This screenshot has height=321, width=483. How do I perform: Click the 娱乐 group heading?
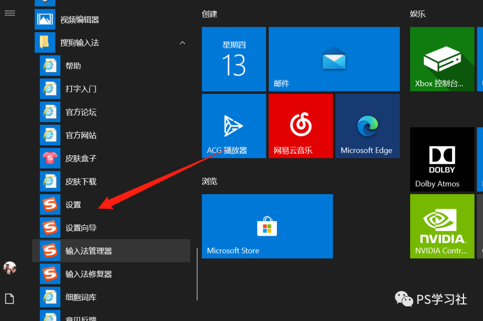coord(418,14)
